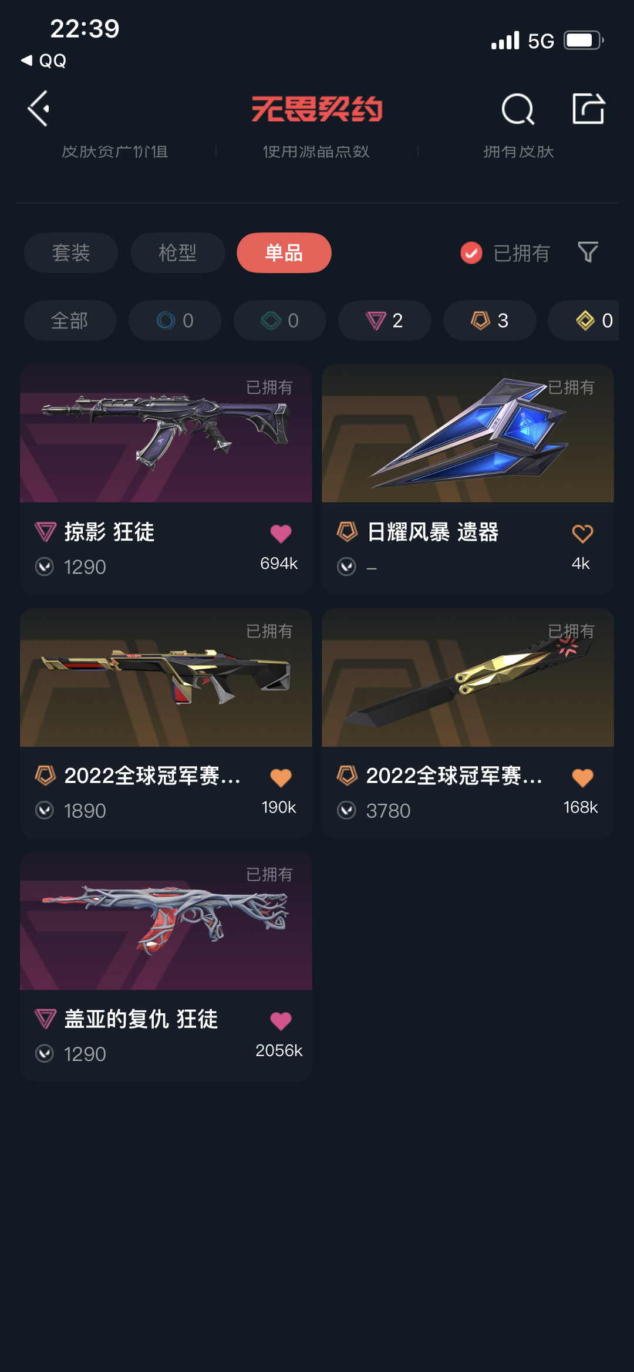Tap the share icon in header
This screenshot has height=1372, width=634.
click(x=588, y=109)
